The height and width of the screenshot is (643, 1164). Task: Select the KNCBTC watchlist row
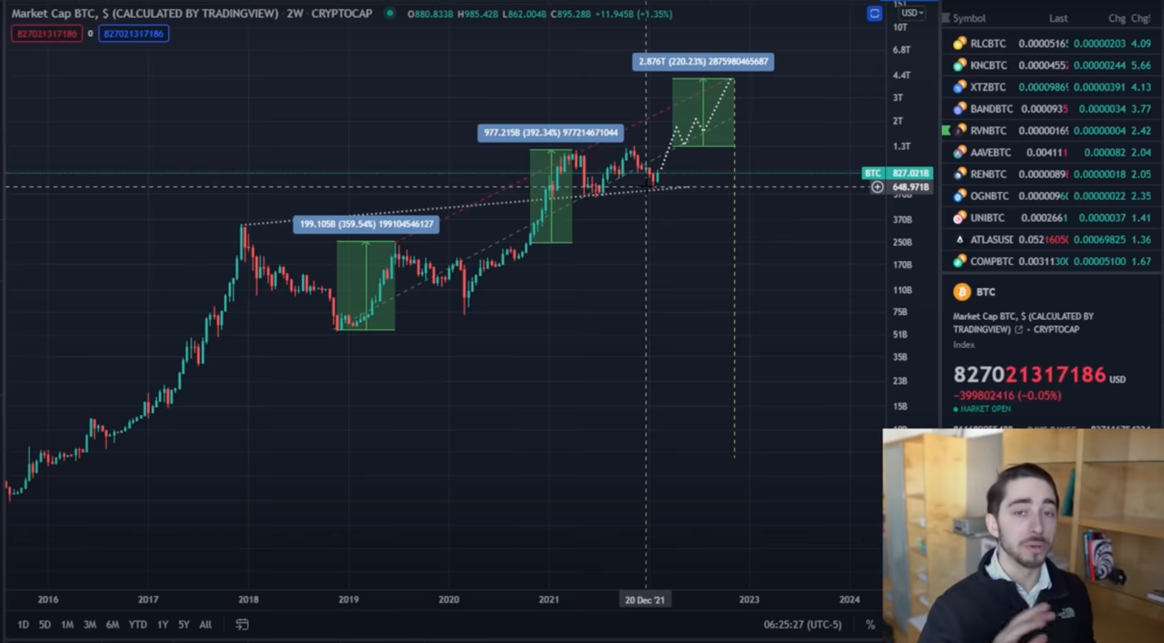point(1052,65)
